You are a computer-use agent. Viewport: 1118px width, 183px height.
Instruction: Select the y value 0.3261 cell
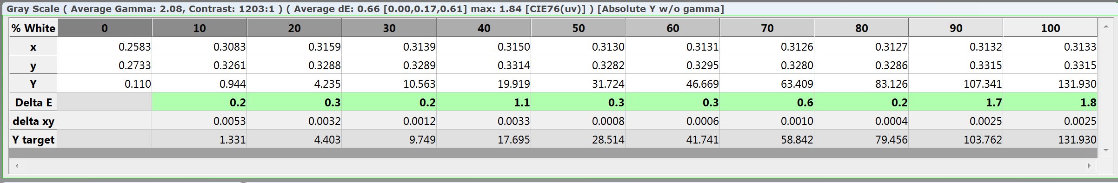200,65
